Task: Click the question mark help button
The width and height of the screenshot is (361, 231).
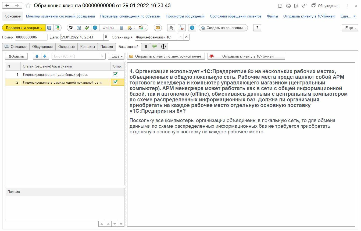Action: point(257,28)
